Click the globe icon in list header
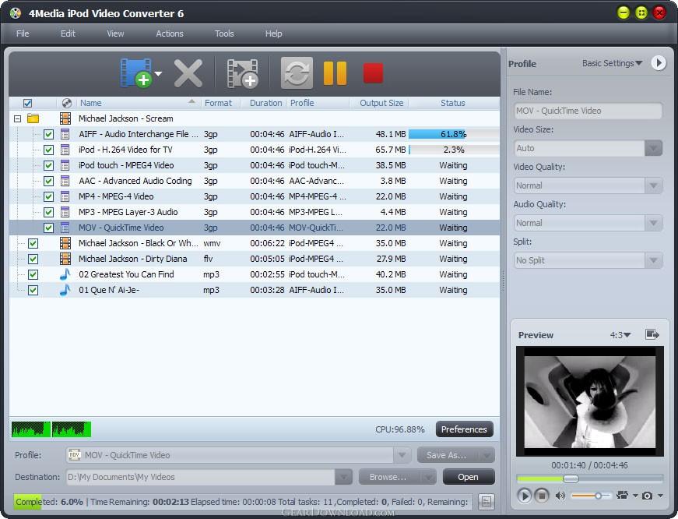Screen dimensions: 678x519 (67, 103)
